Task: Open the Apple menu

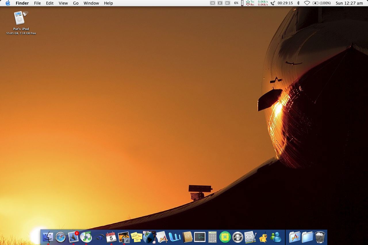Action: click(x=8, y=3)
